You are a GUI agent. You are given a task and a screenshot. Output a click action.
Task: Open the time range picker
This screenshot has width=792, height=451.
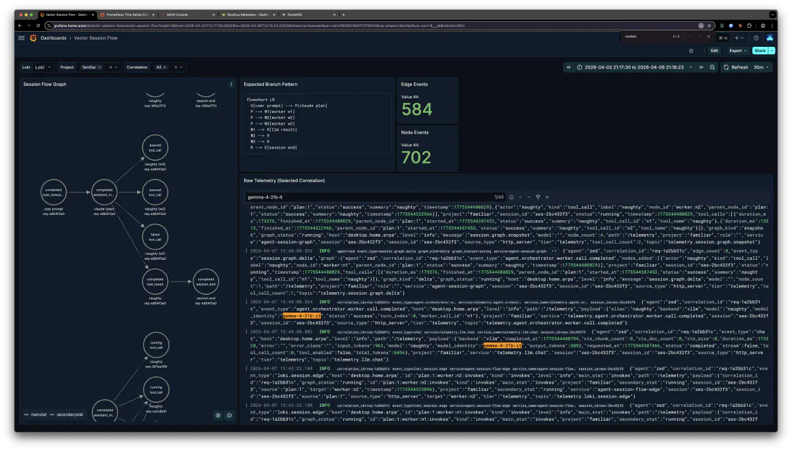[x=634, y=67]
